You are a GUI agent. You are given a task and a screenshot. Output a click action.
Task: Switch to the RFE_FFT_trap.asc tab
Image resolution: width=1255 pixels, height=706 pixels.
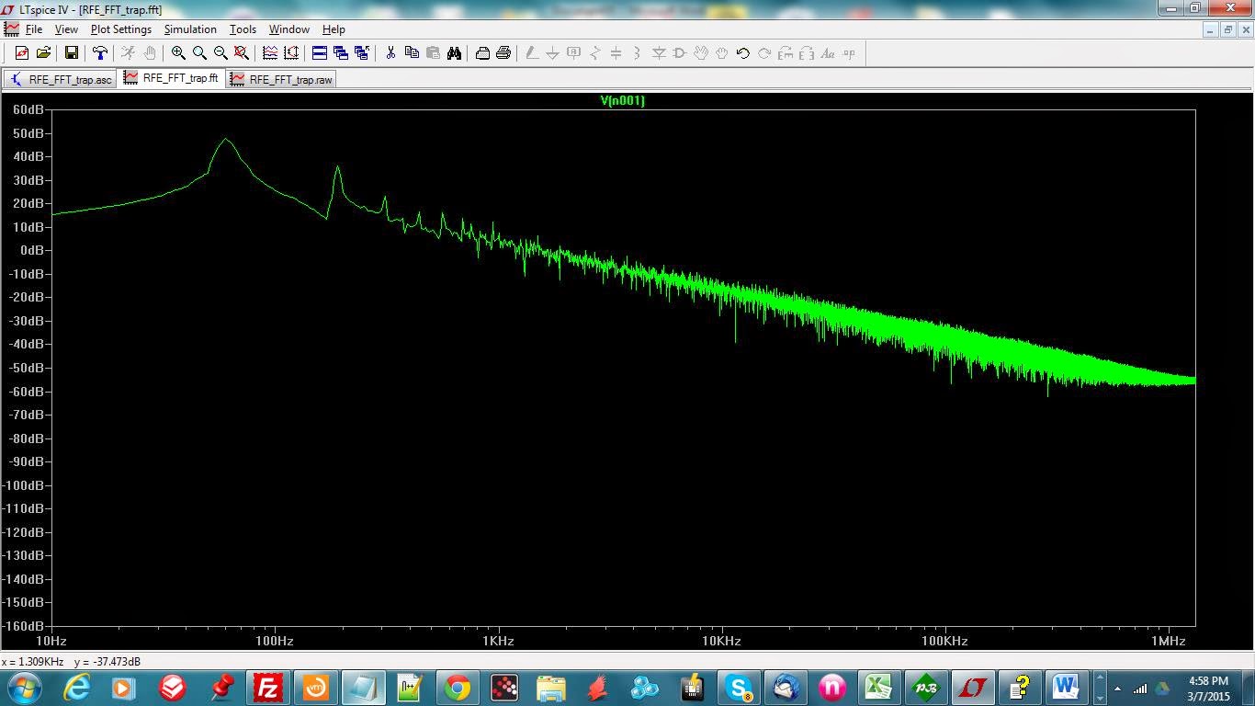[x=61, y=79]
